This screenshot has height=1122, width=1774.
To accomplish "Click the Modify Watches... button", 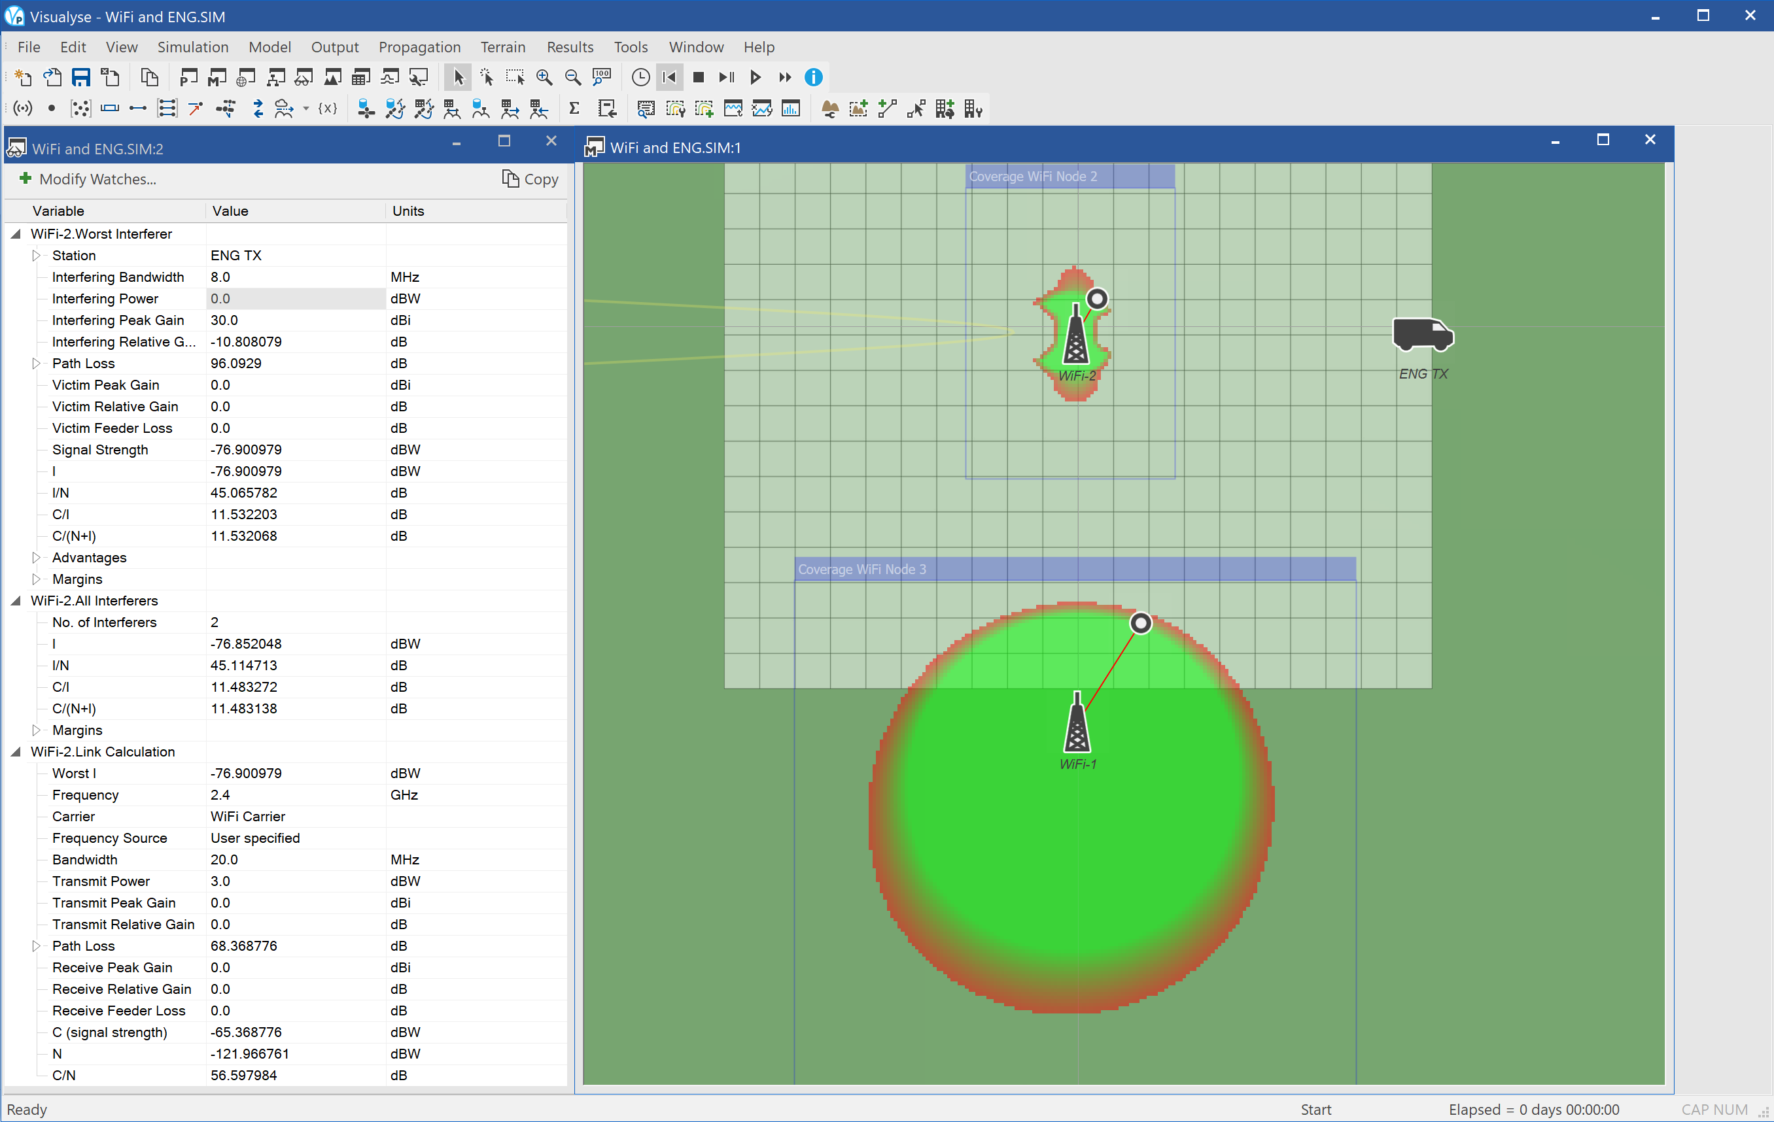I will coord(88,179).
